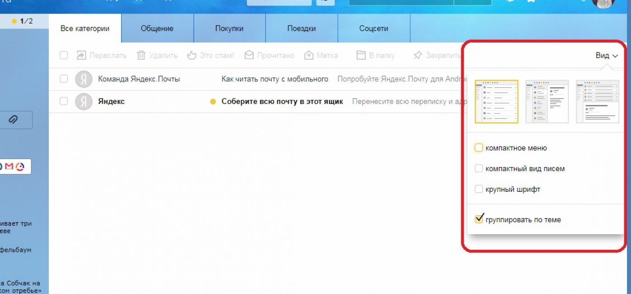Open the Поездки tab

point(302,28)
